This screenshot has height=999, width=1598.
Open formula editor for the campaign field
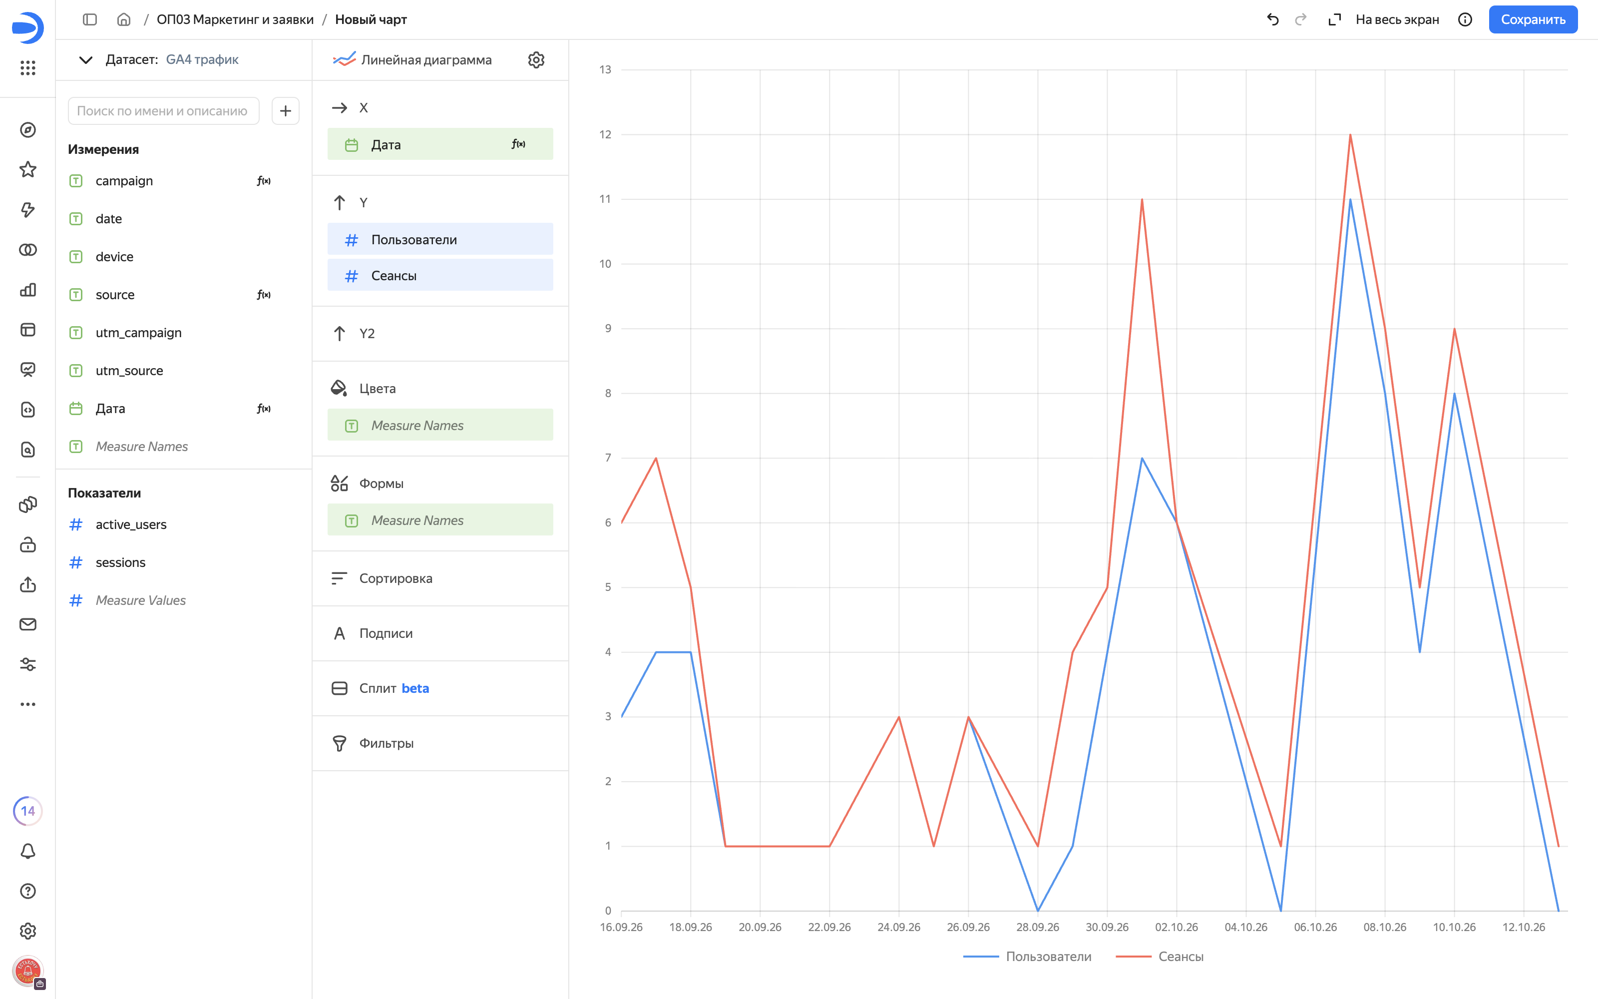[264, 181]
